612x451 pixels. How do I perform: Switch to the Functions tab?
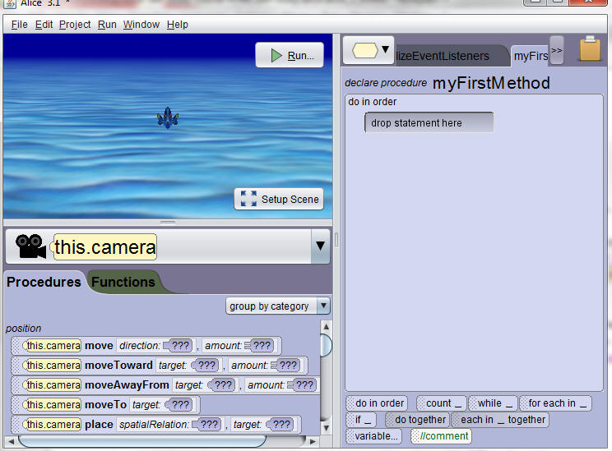click(123, 282)
